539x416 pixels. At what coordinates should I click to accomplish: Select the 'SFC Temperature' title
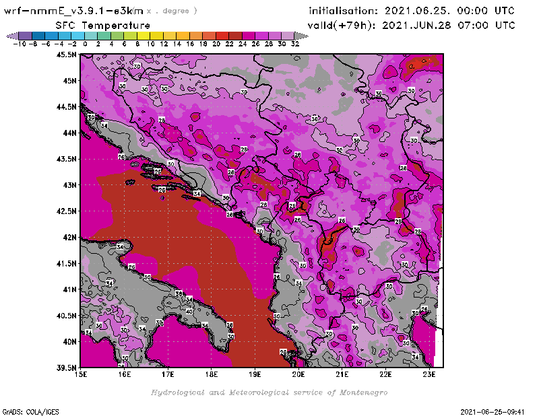click(103, 26)
